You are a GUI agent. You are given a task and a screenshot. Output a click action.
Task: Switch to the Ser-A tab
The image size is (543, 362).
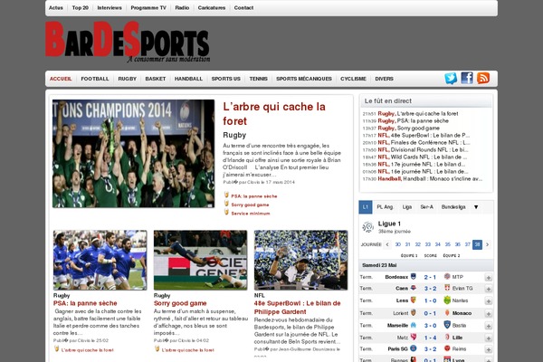click(426, 207)
